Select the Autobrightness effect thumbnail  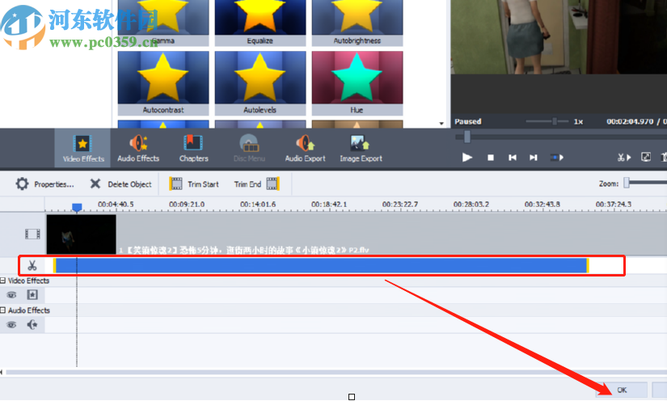pos(357,23)
